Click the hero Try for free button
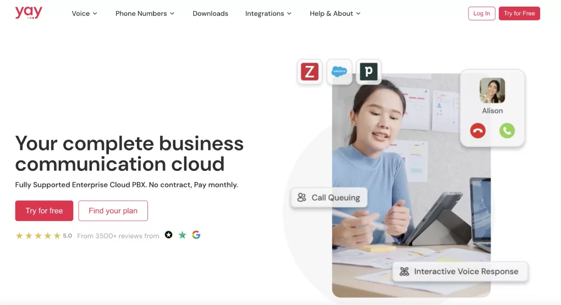561x305 pixels. [44, 211]
